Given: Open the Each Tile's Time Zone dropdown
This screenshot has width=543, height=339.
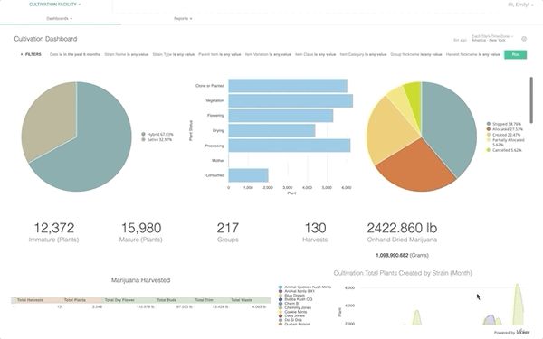Looking at the screenshot, I should [492, 36].
